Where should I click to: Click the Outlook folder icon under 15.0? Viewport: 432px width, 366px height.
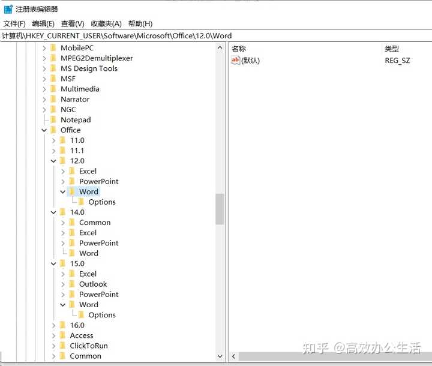(72, 284)
